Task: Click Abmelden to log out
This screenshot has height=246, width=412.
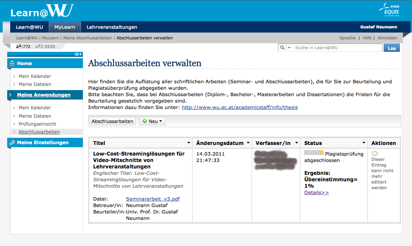Action: tap(387, 38)
